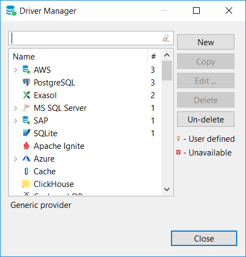Click the Copy button
This screenshot has height=257, width=246.
point(206,61)
